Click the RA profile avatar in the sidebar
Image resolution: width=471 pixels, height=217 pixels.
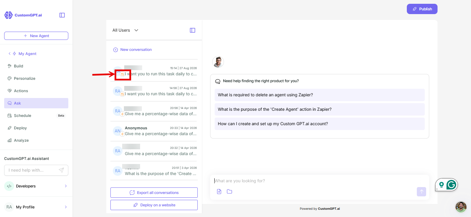(9, 207)
